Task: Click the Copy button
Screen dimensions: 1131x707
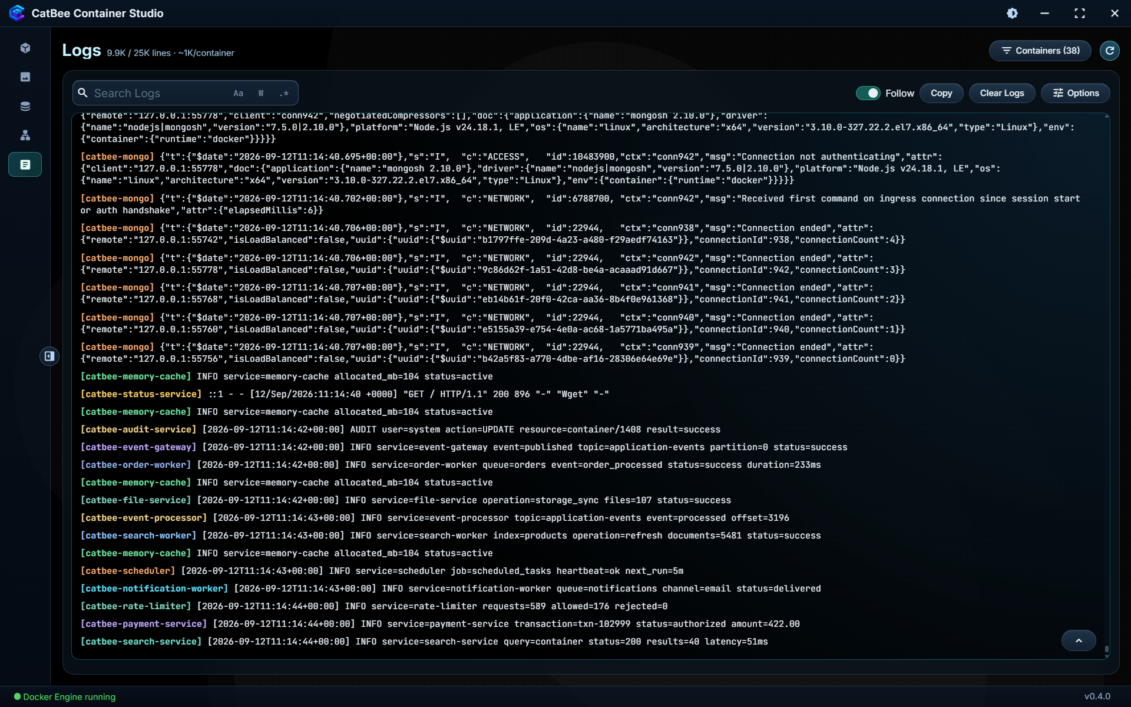Action: [941, 93]
